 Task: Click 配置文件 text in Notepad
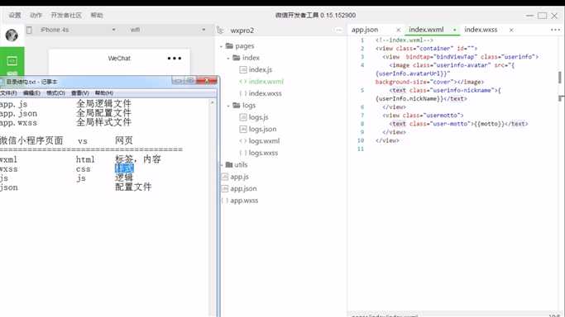click(x=133, y=187)
